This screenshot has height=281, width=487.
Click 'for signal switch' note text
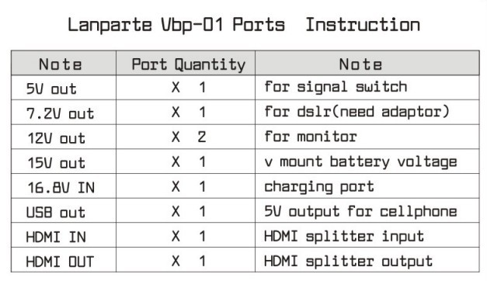[x=336, y=87]
